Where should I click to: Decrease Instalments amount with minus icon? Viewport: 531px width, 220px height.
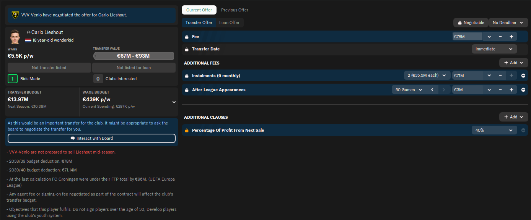[x=500, y=76]
